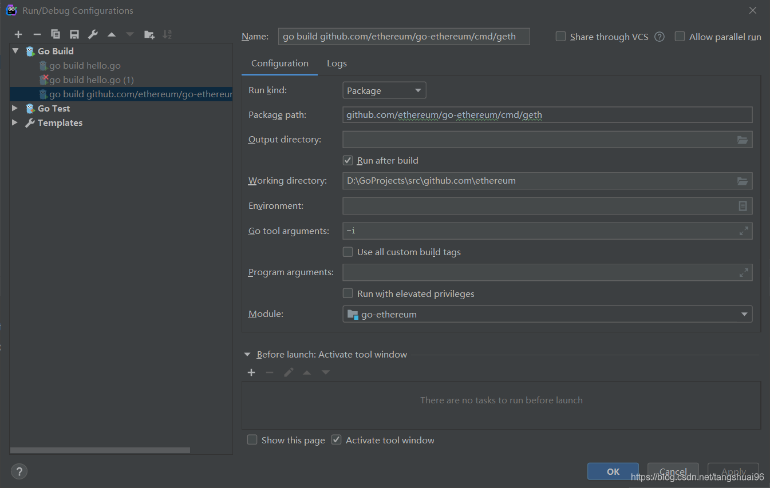Select go build hello.go (1) configuration

(92, 80)
